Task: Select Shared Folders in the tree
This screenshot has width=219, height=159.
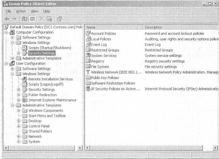Action: click(x=40, y=131)
